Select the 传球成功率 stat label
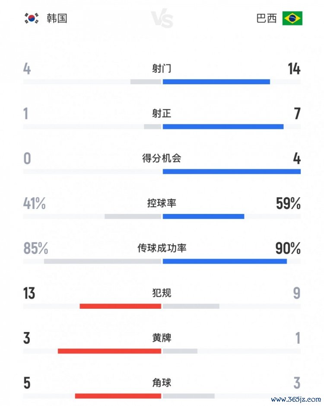The height and width of the screenshot is (406, 324). [162, 248]
